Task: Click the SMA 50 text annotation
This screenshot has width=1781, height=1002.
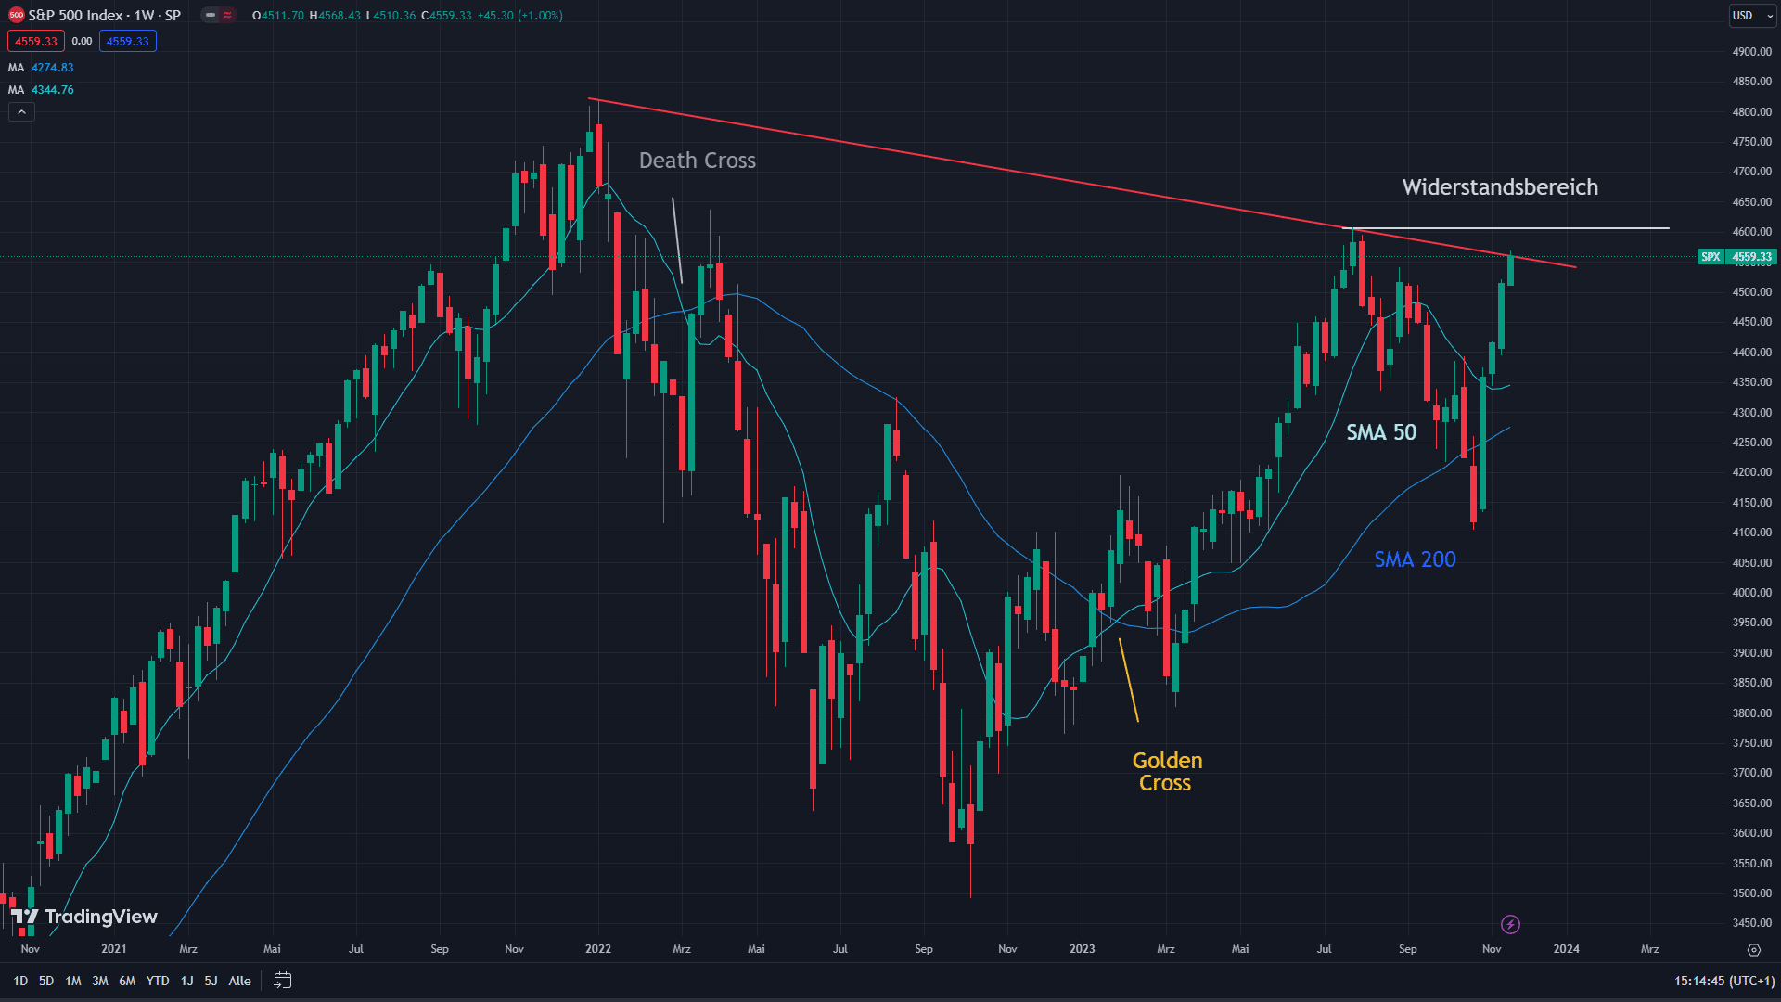Action: pos(1381,432)
